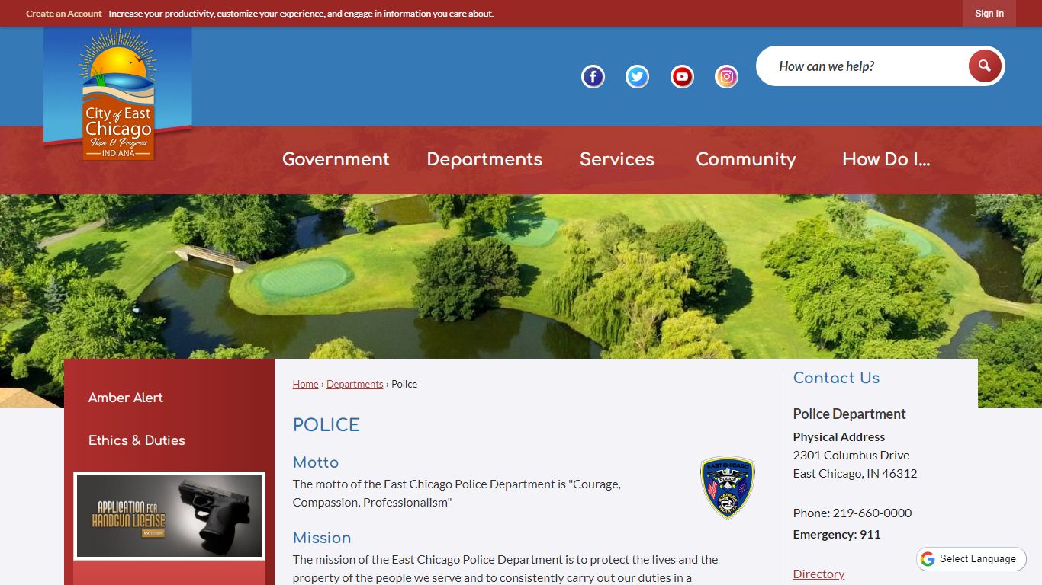Open the Application for Handgun License banner

(x=169, y=516)
